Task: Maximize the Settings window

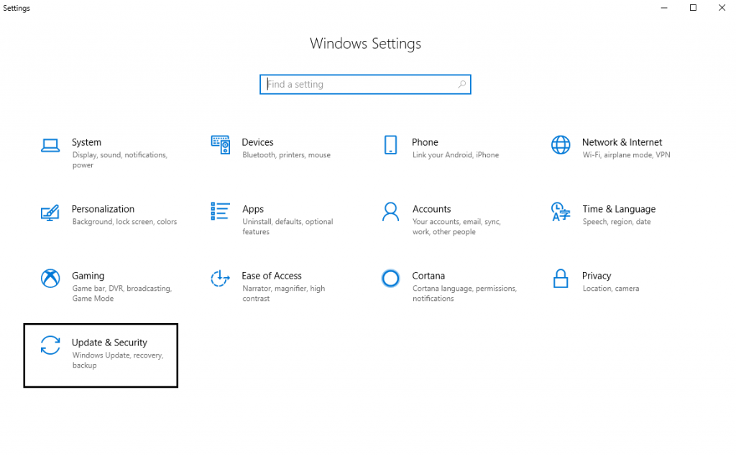Action: 693,7
